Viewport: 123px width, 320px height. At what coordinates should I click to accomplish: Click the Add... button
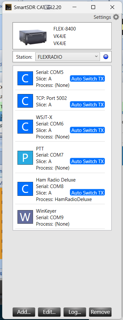pyautogui.click(x=24, y=312)
